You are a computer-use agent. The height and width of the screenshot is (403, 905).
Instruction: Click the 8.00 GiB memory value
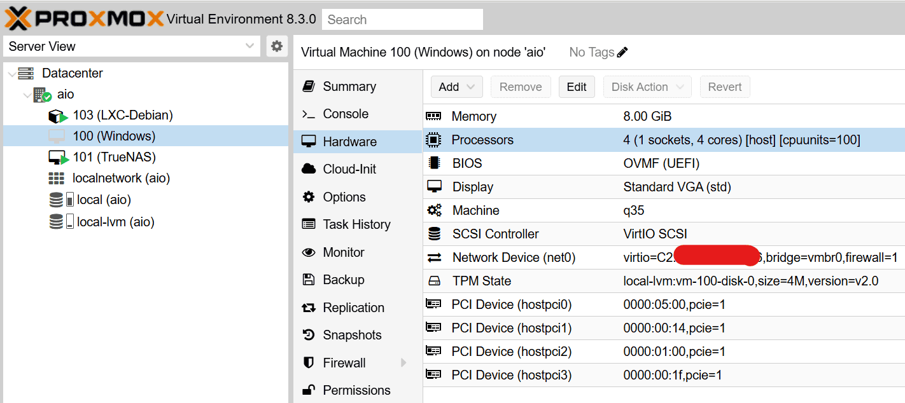tap(647, 116)
